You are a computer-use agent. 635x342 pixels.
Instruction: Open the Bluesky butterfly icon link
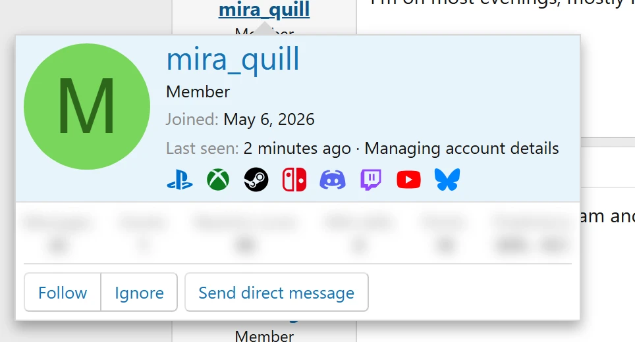pos(447,180)
